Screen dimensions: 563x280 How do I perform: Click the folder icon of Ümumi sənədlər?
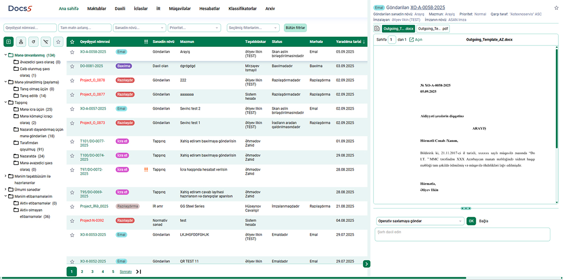pos(11,189)
